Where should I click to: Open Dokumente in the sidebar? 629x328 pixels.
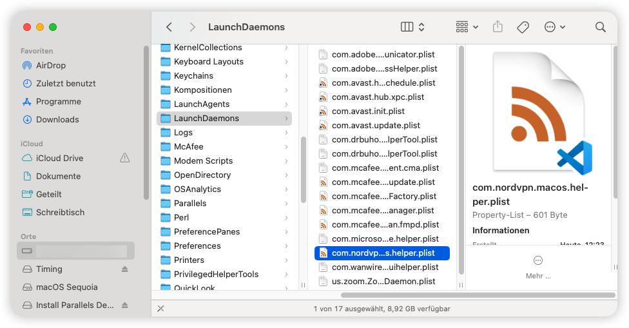pos(58,176)
